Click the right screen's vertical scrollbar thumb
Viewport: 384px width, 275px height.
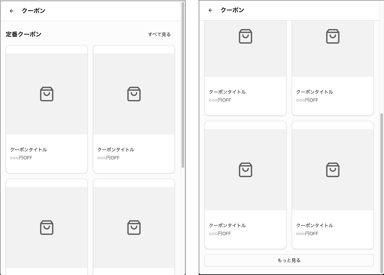pyautogui.click(x=382, y=193)
